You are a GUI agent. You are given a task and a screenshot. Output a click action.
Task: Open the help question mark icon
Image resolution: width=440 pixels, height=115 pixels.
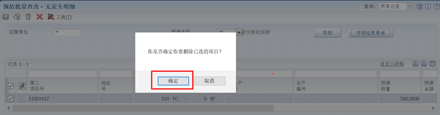(436, 6)
